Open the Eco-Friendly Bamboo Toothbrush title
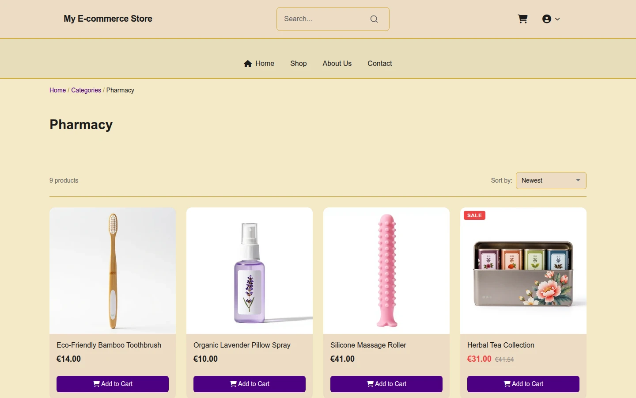 109,345
